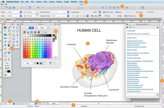Open the Effects menu
Image resolution: width=164 pixels, height=108 pixels.
[x=59, y=2]
